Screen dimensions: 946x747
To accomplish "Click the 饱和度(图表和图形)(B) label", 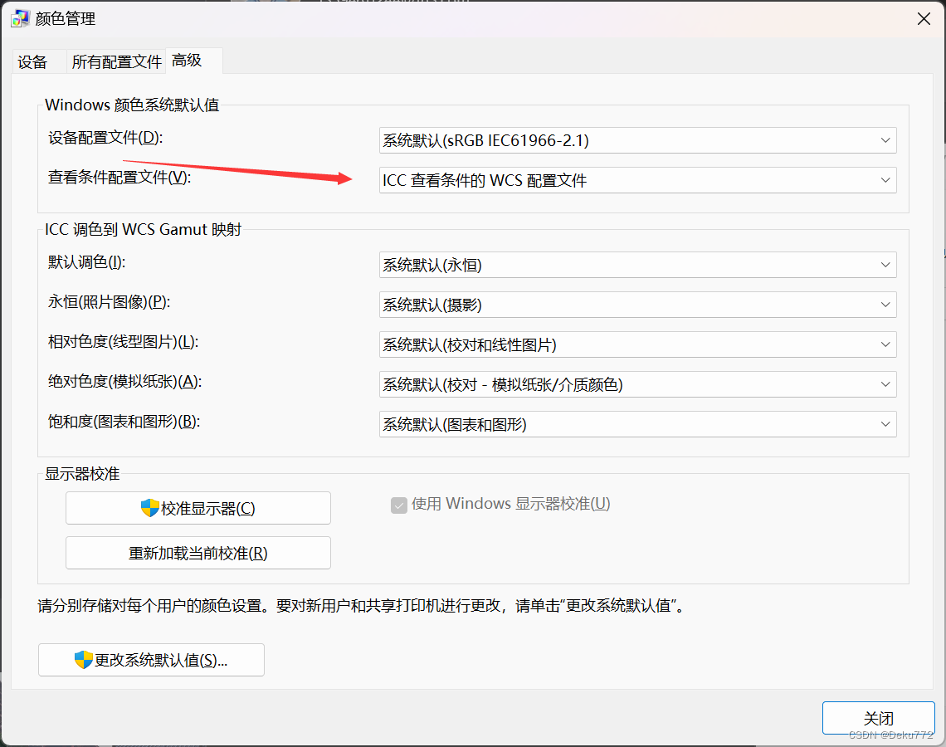I will click(x=124, y=422).
